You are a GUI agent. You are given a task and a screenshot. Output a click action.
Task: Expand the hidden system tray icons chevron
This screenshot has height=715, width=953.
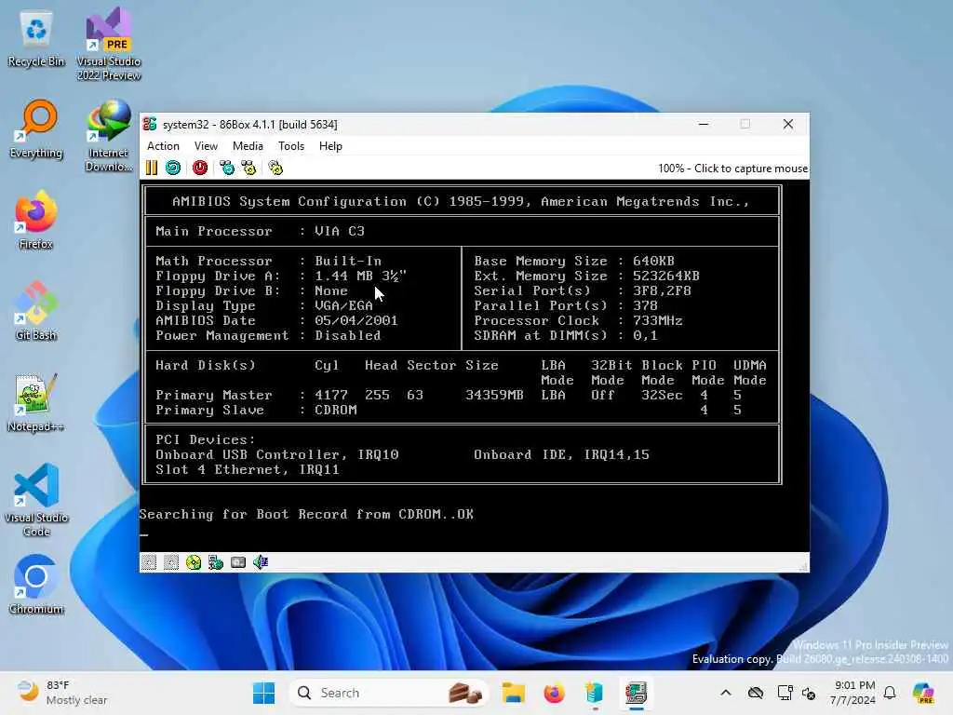[x=726, y=693]
